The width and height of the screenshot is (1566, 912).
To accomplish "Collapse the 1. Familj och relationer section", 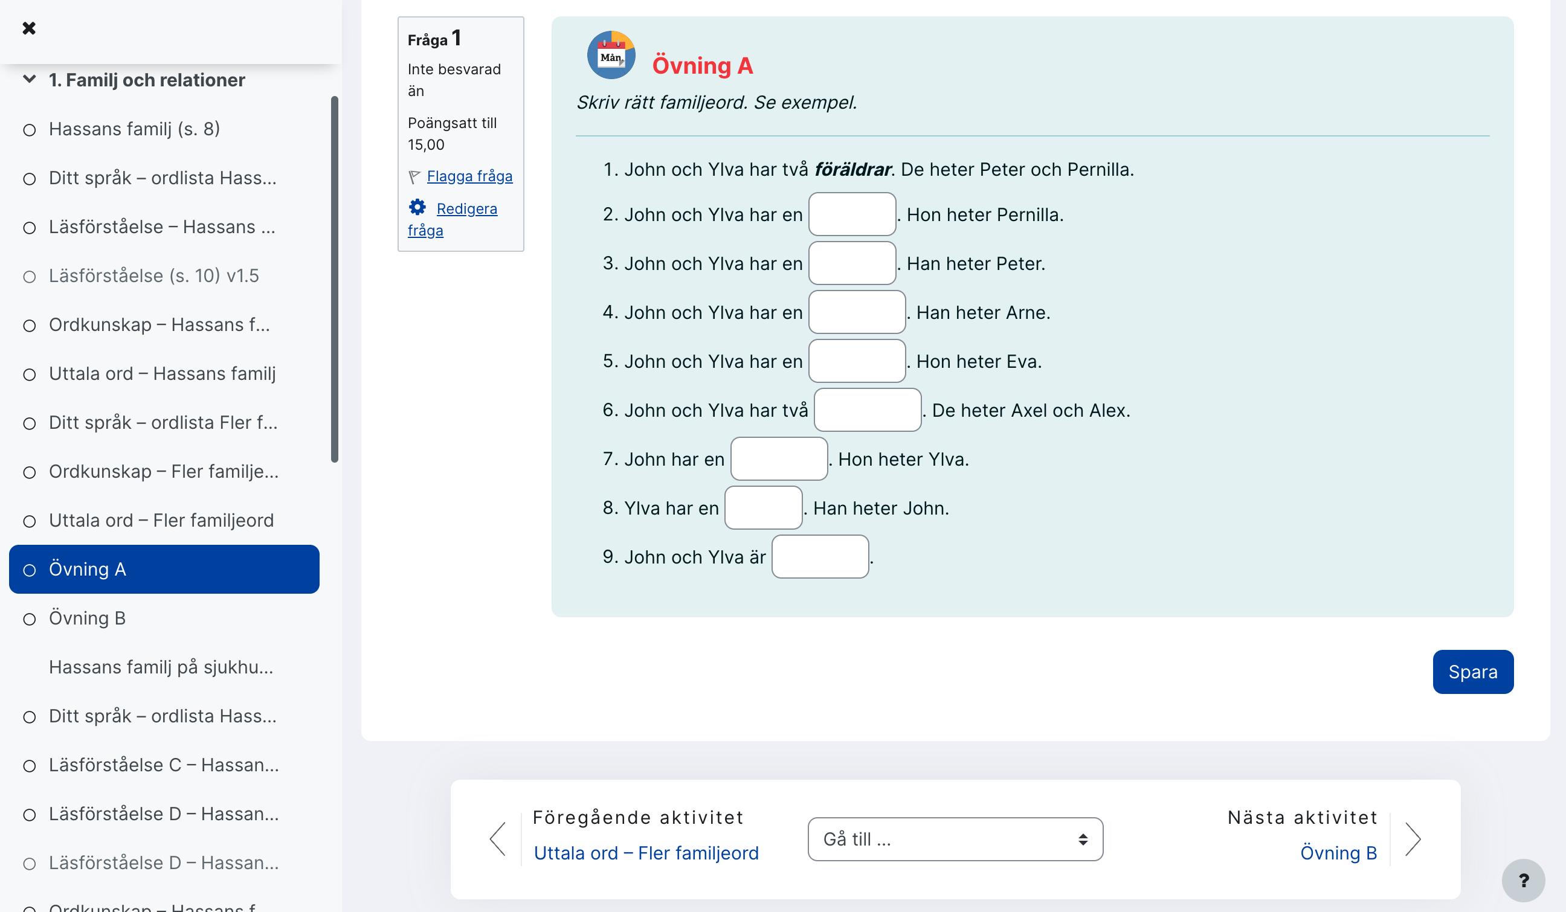I will coord(28,80).
